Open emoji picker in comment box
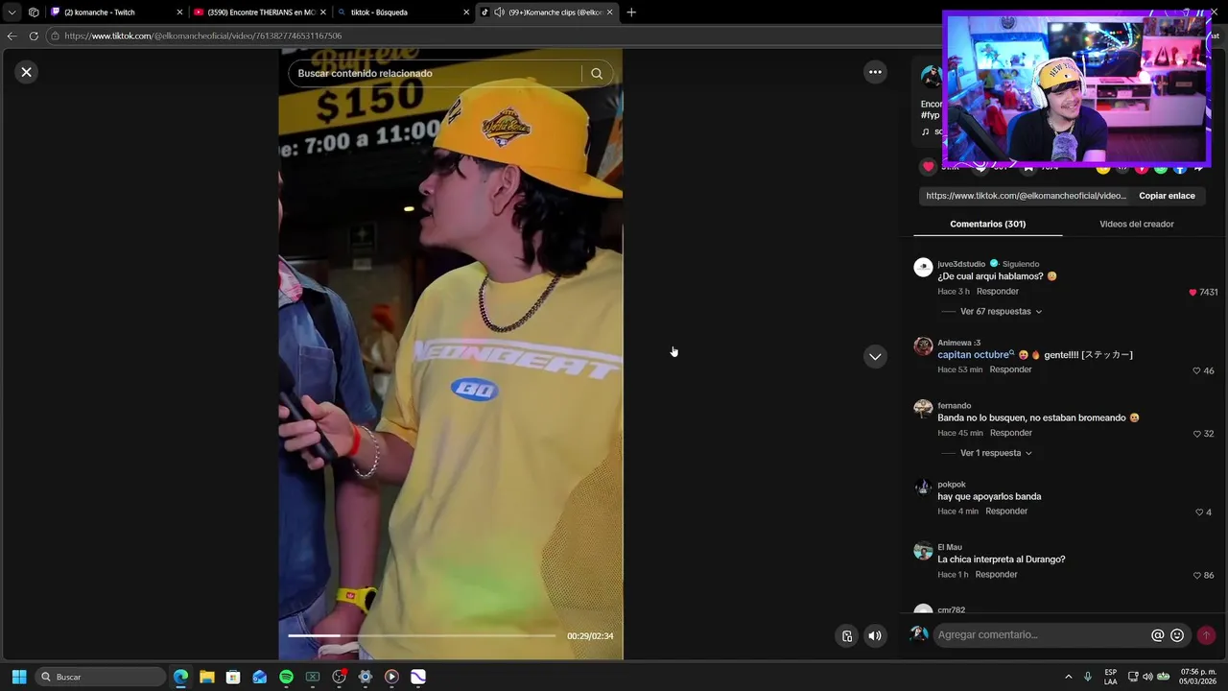Viewport: 1228px width, 691px height. click(1177, 635)
